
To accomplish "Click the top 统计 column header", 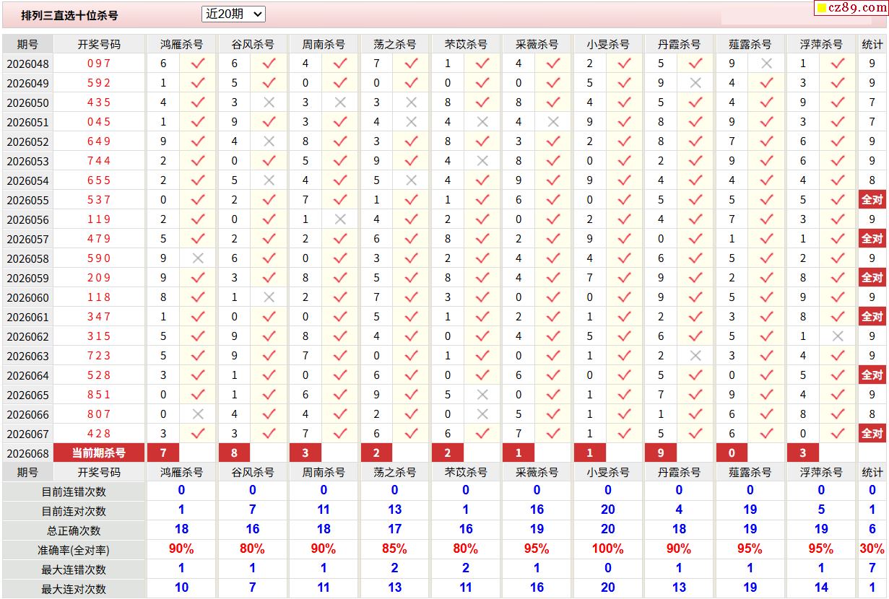I will pos(872,44).
